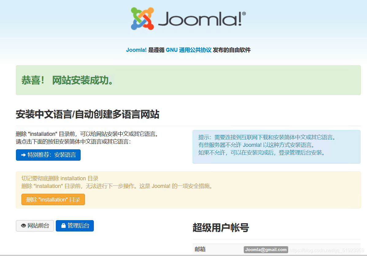
Task: Click the 恭喜！网站安装成功。 message
Action: coord(67,80)
